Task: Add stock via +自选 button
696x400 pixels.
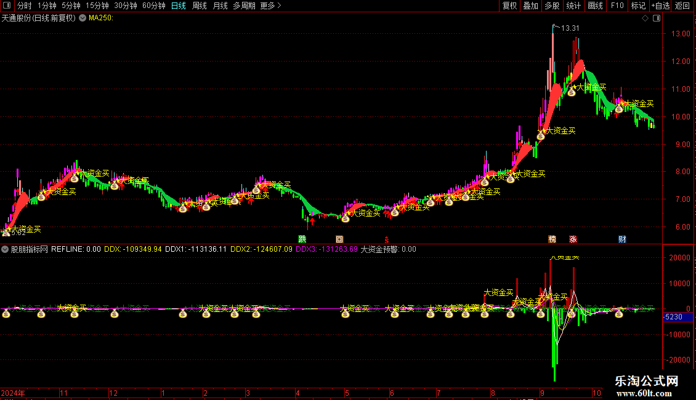Action: point(660,6)
